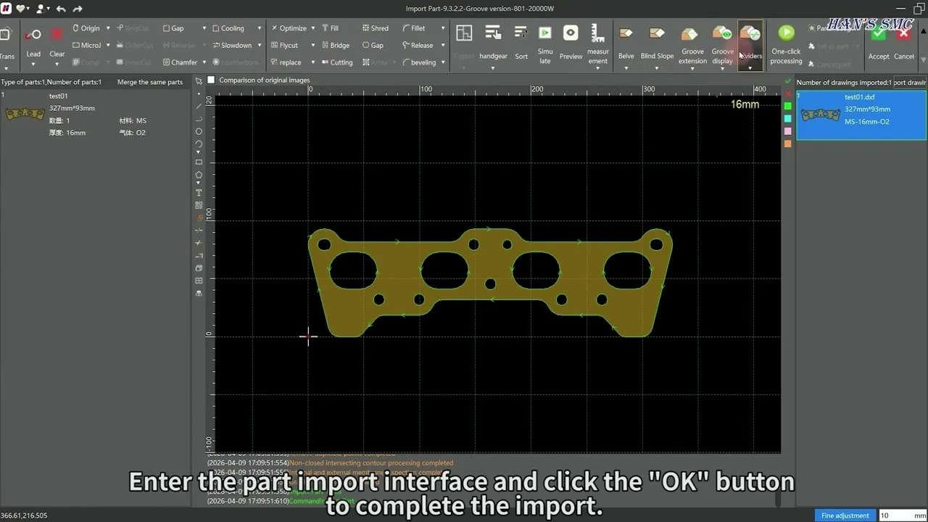This screenshot has height=522, width=928.
Task: Click the Redo arrow in title bar
Action: click(x=78, y=9)
